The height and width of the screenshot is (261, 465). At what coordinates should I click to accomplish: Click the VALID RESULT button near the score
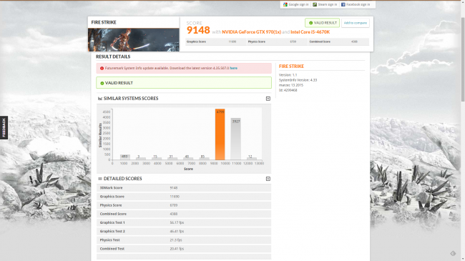pos(323,23)
